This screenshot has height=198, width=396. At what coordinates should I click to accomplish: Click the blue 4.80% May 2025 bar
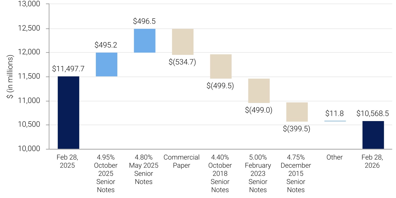click(145, 40)
